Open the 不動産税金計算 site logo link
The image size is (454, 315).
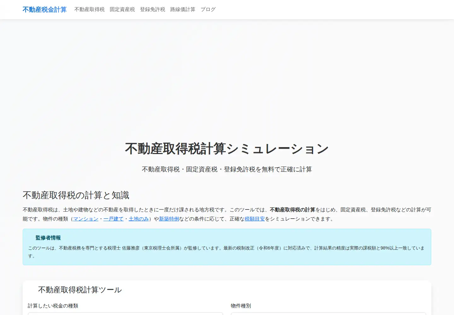click(x=45, y=10)
